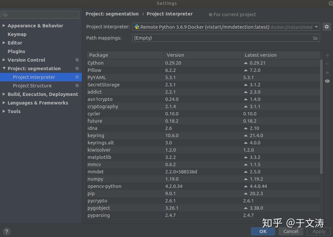Click Version Control's project-scope badge icon
The image size is (333, 237).
(77, 60)
